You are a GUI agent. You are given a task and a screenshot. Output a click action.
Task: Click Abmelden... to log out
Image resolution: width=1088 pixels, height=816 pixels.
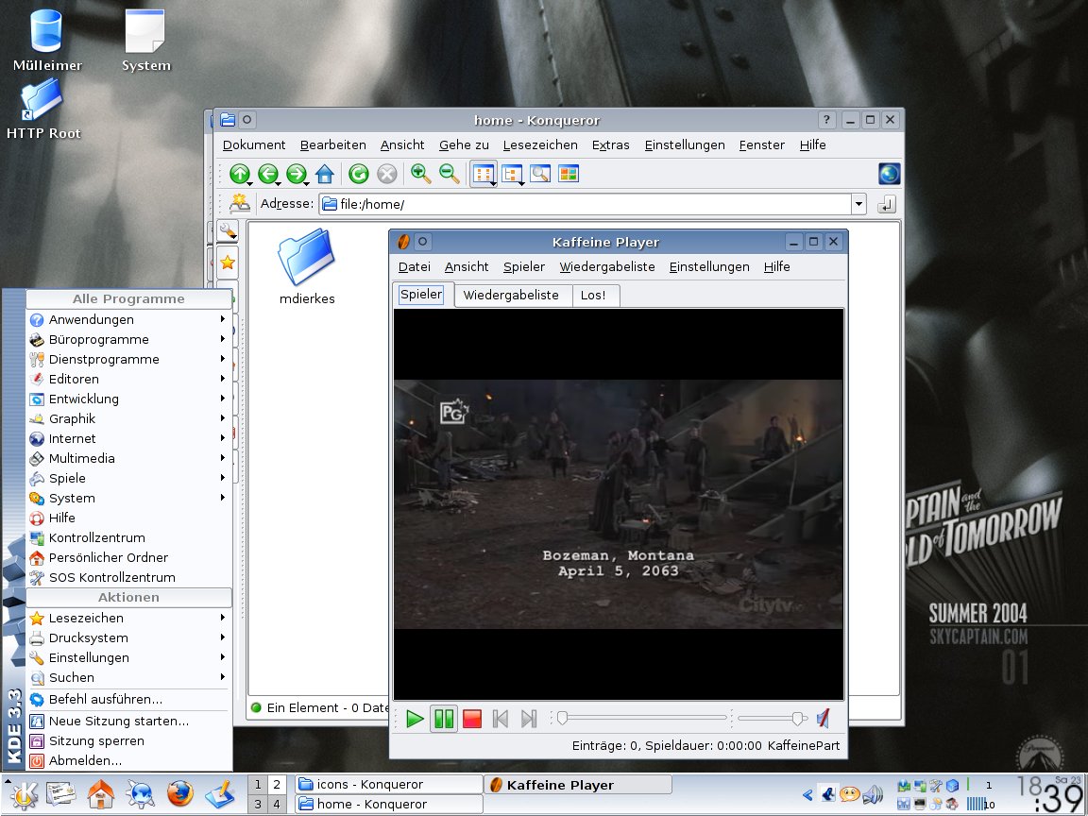pos(128,760)
